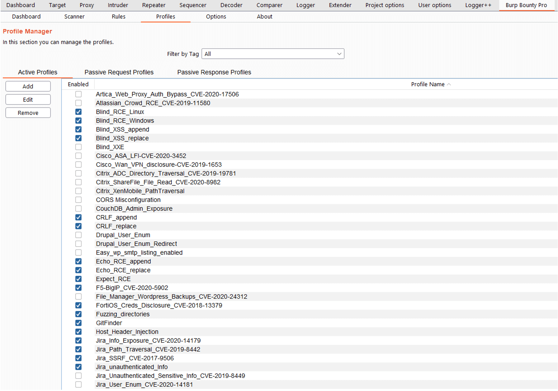Enable the Drupal_User_Enum profile
Viewport: 558px width, 391px height.
(78, 235)
